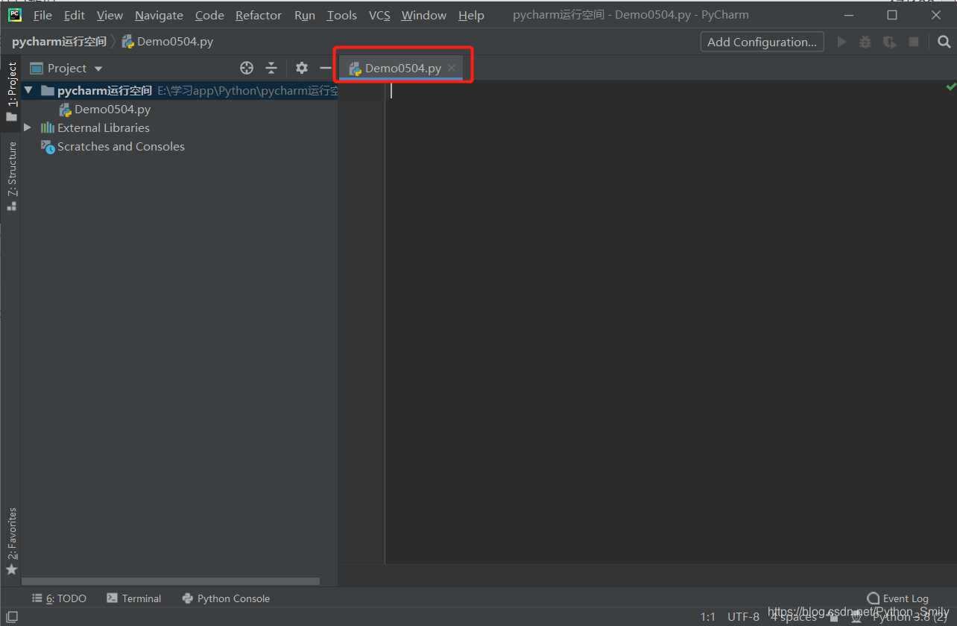The image size is (957, 626).
Task: Select External Libraries tree item
Action: [104, 127]
